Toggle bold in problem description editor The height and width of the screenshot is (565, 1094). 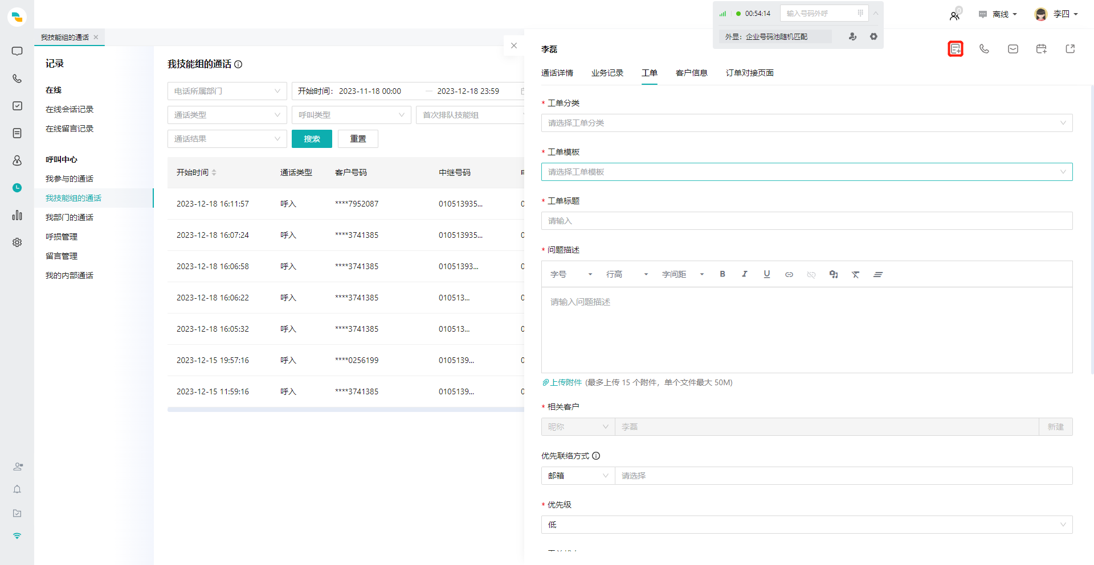point(722,274)
